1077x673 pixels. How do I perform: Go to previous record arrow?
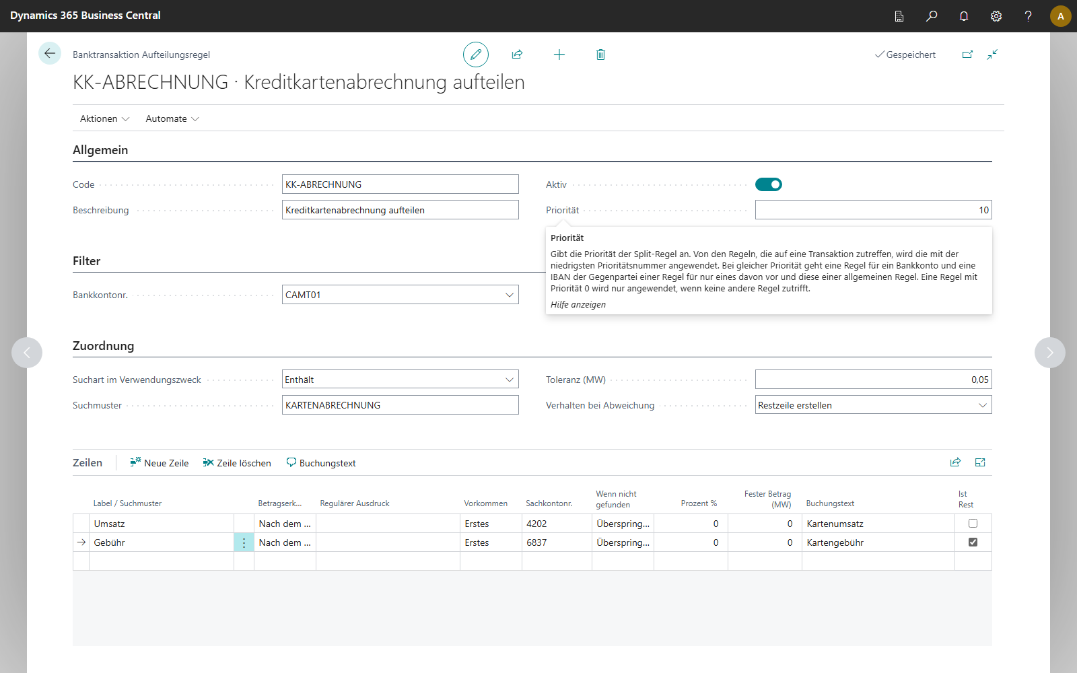pos(27,353)
